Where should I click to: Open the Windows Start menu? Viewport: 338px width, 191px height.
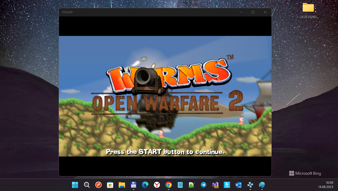[x=75, y=185]
